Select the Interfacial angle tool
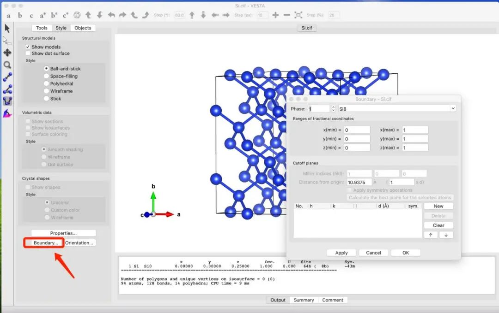The image size is (499, 313). point(7,113)
